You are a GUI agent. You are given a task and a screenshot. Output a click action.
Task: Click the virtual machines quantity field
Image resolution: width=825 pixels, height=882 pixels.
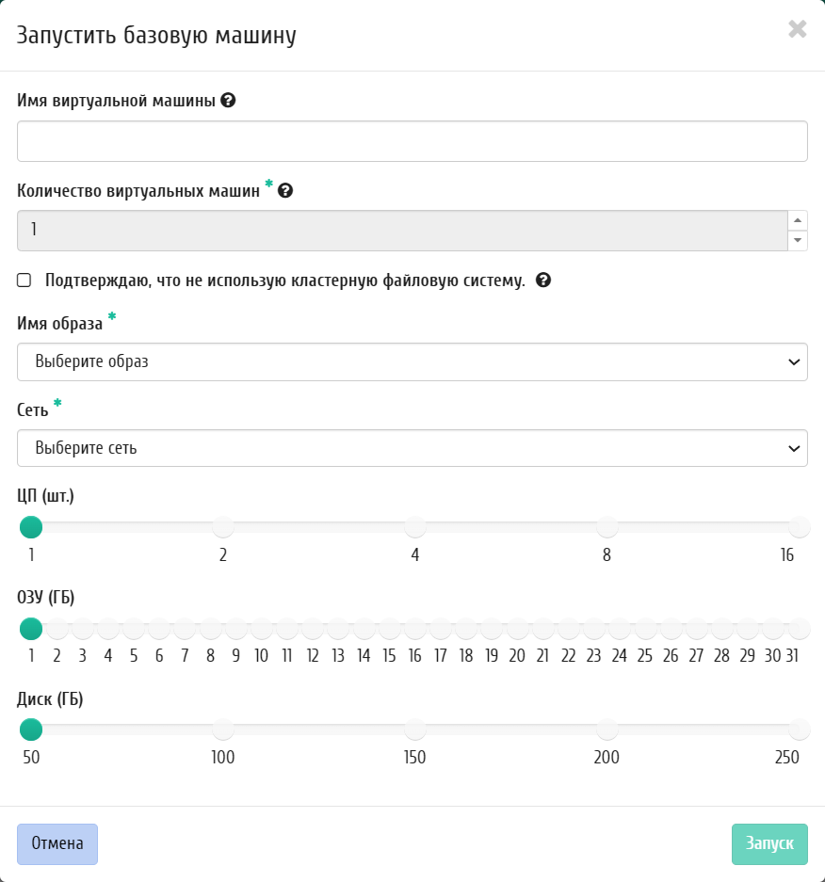[x=402, y=231]
